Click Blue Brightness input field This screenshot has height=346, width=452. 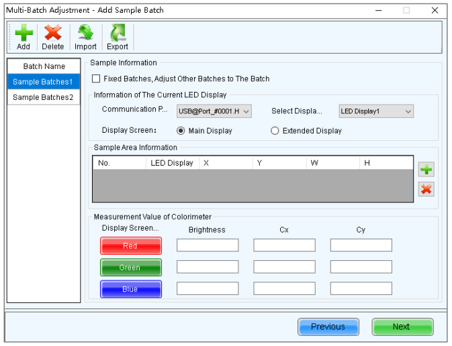(x=208, y=288)
